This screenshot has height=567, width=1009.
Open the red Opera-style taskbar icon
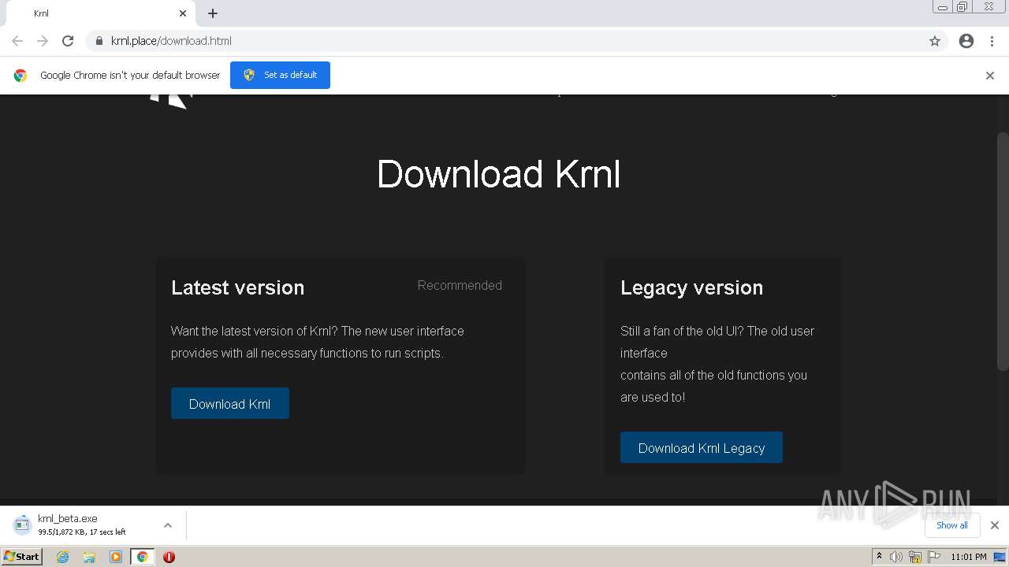pos(169,557)
